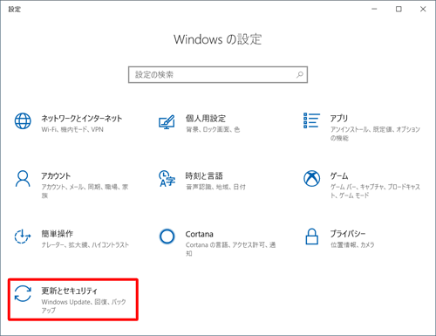Open 更新とセキュリティ heading
The image size is (436, 336).
(x=69, y=291)
